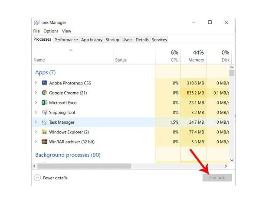Open the Options menu
259x204 pixels.
(51, 31)
